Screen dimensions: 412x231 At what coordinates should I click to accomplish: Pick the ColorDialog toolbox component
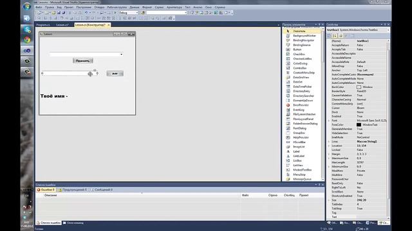[x=302, y=64]
